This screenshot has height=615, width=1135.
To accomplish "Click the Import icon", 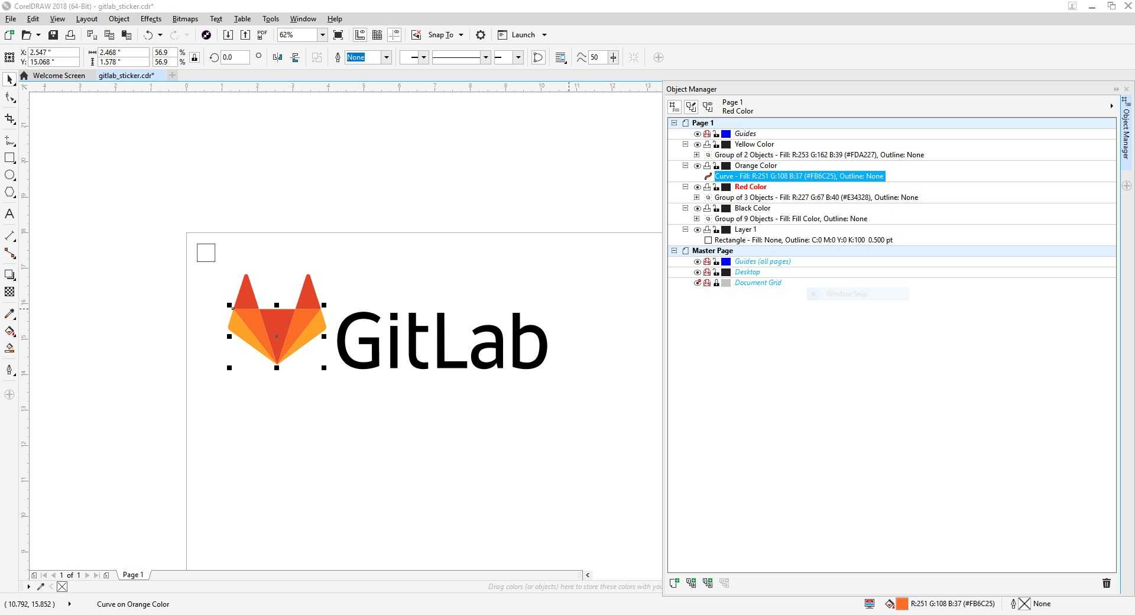I will point(228,35).
